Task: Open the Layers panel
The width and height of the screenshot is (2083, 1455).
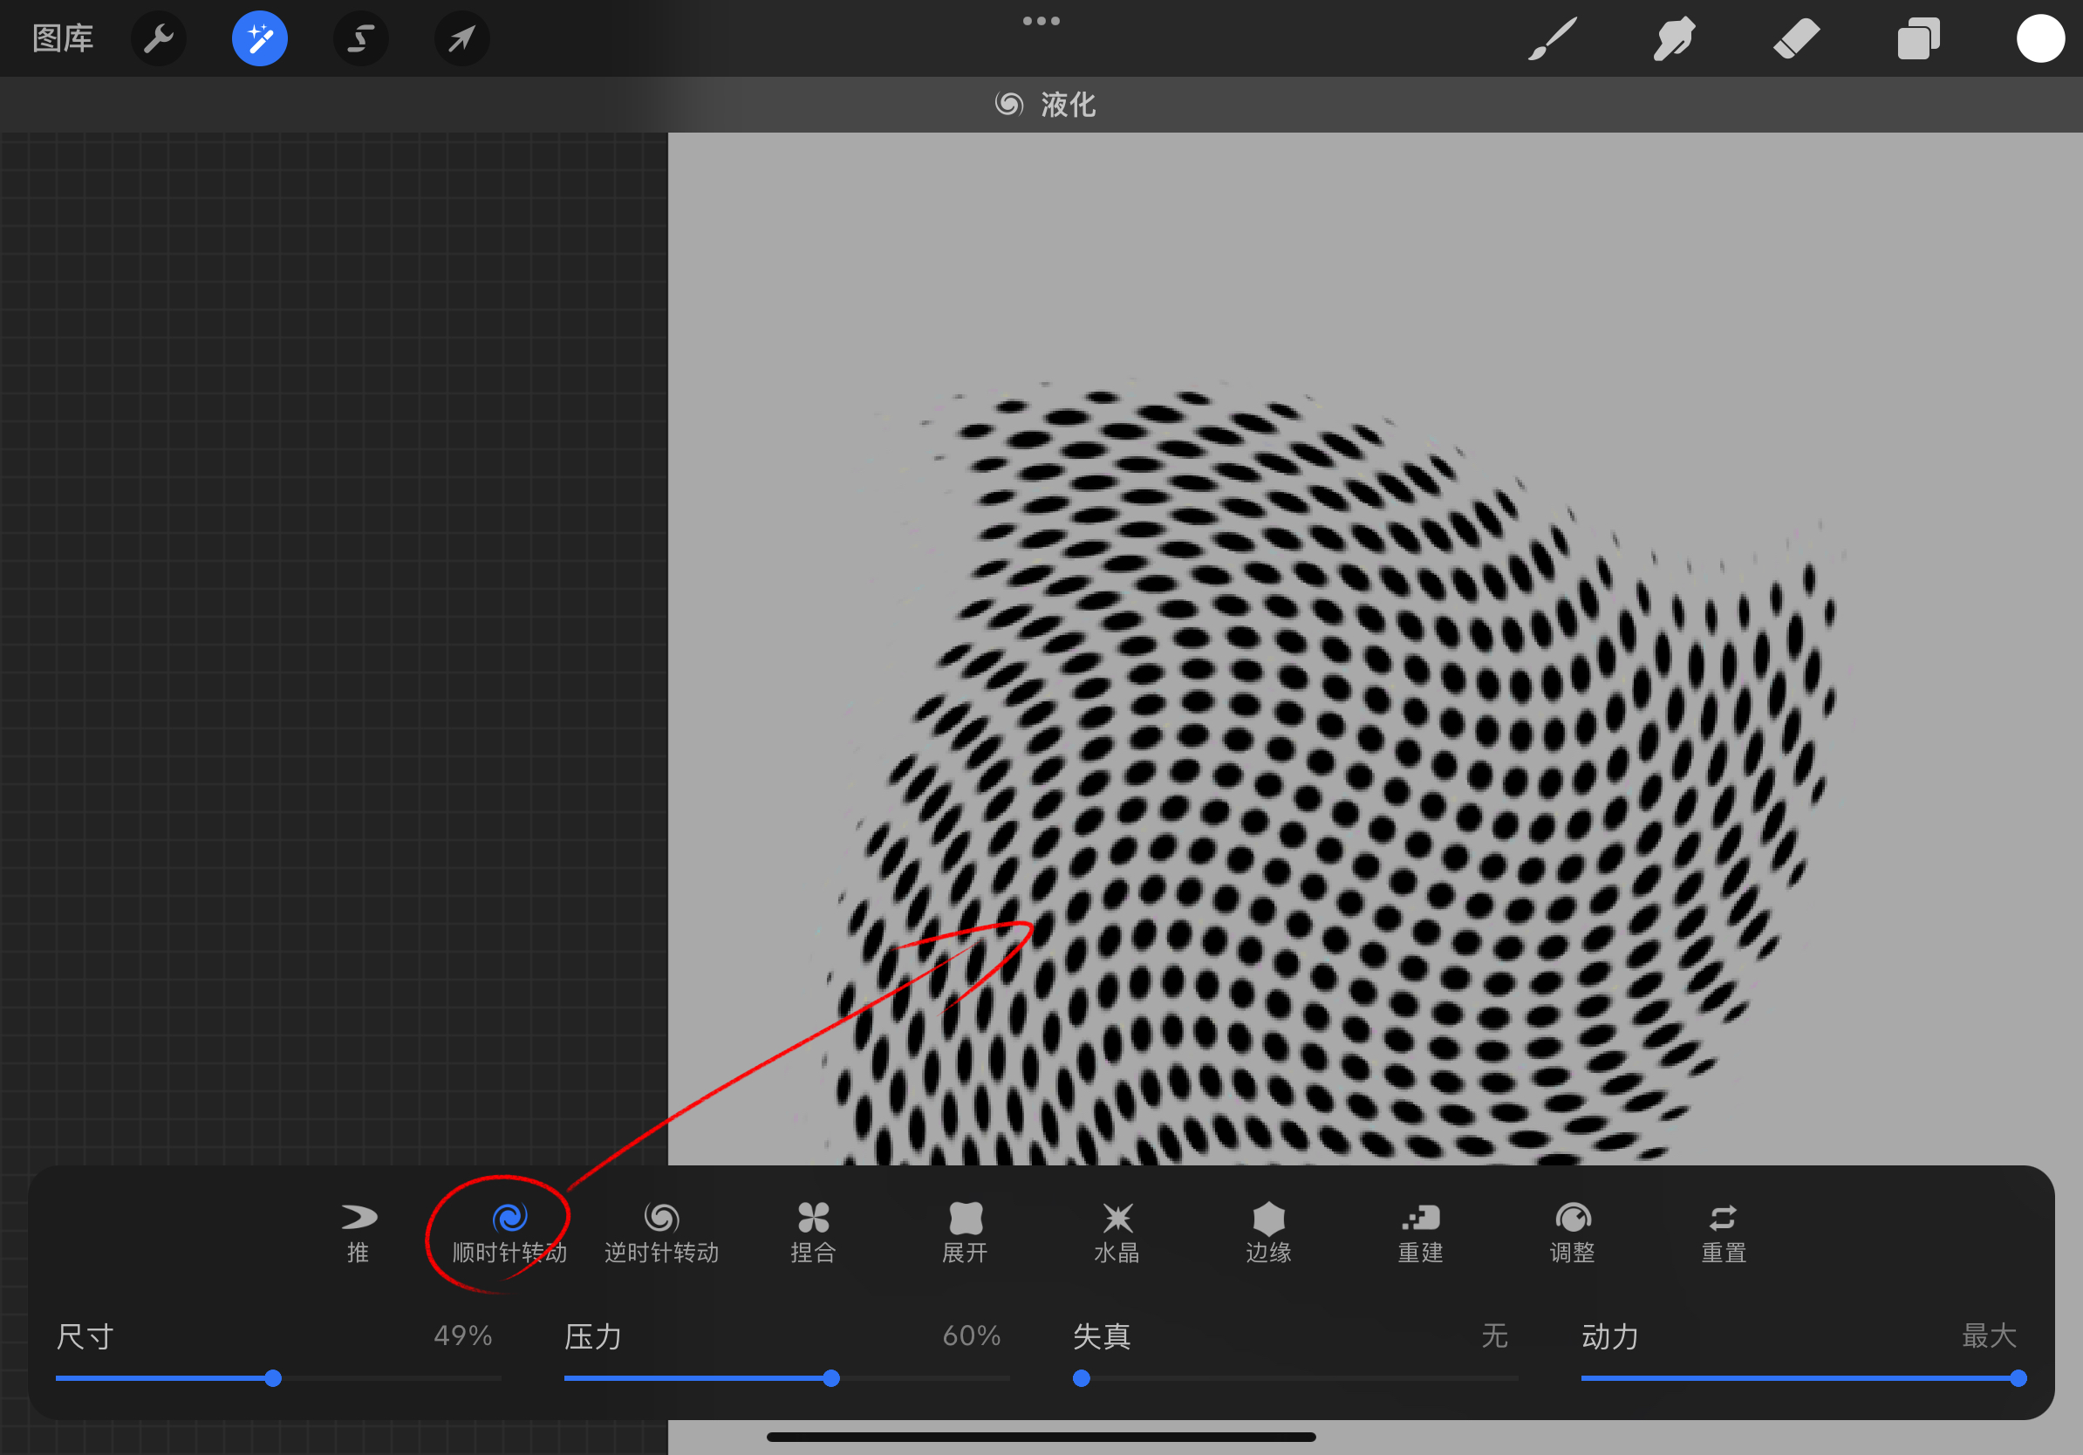Action: (1918, 39)
